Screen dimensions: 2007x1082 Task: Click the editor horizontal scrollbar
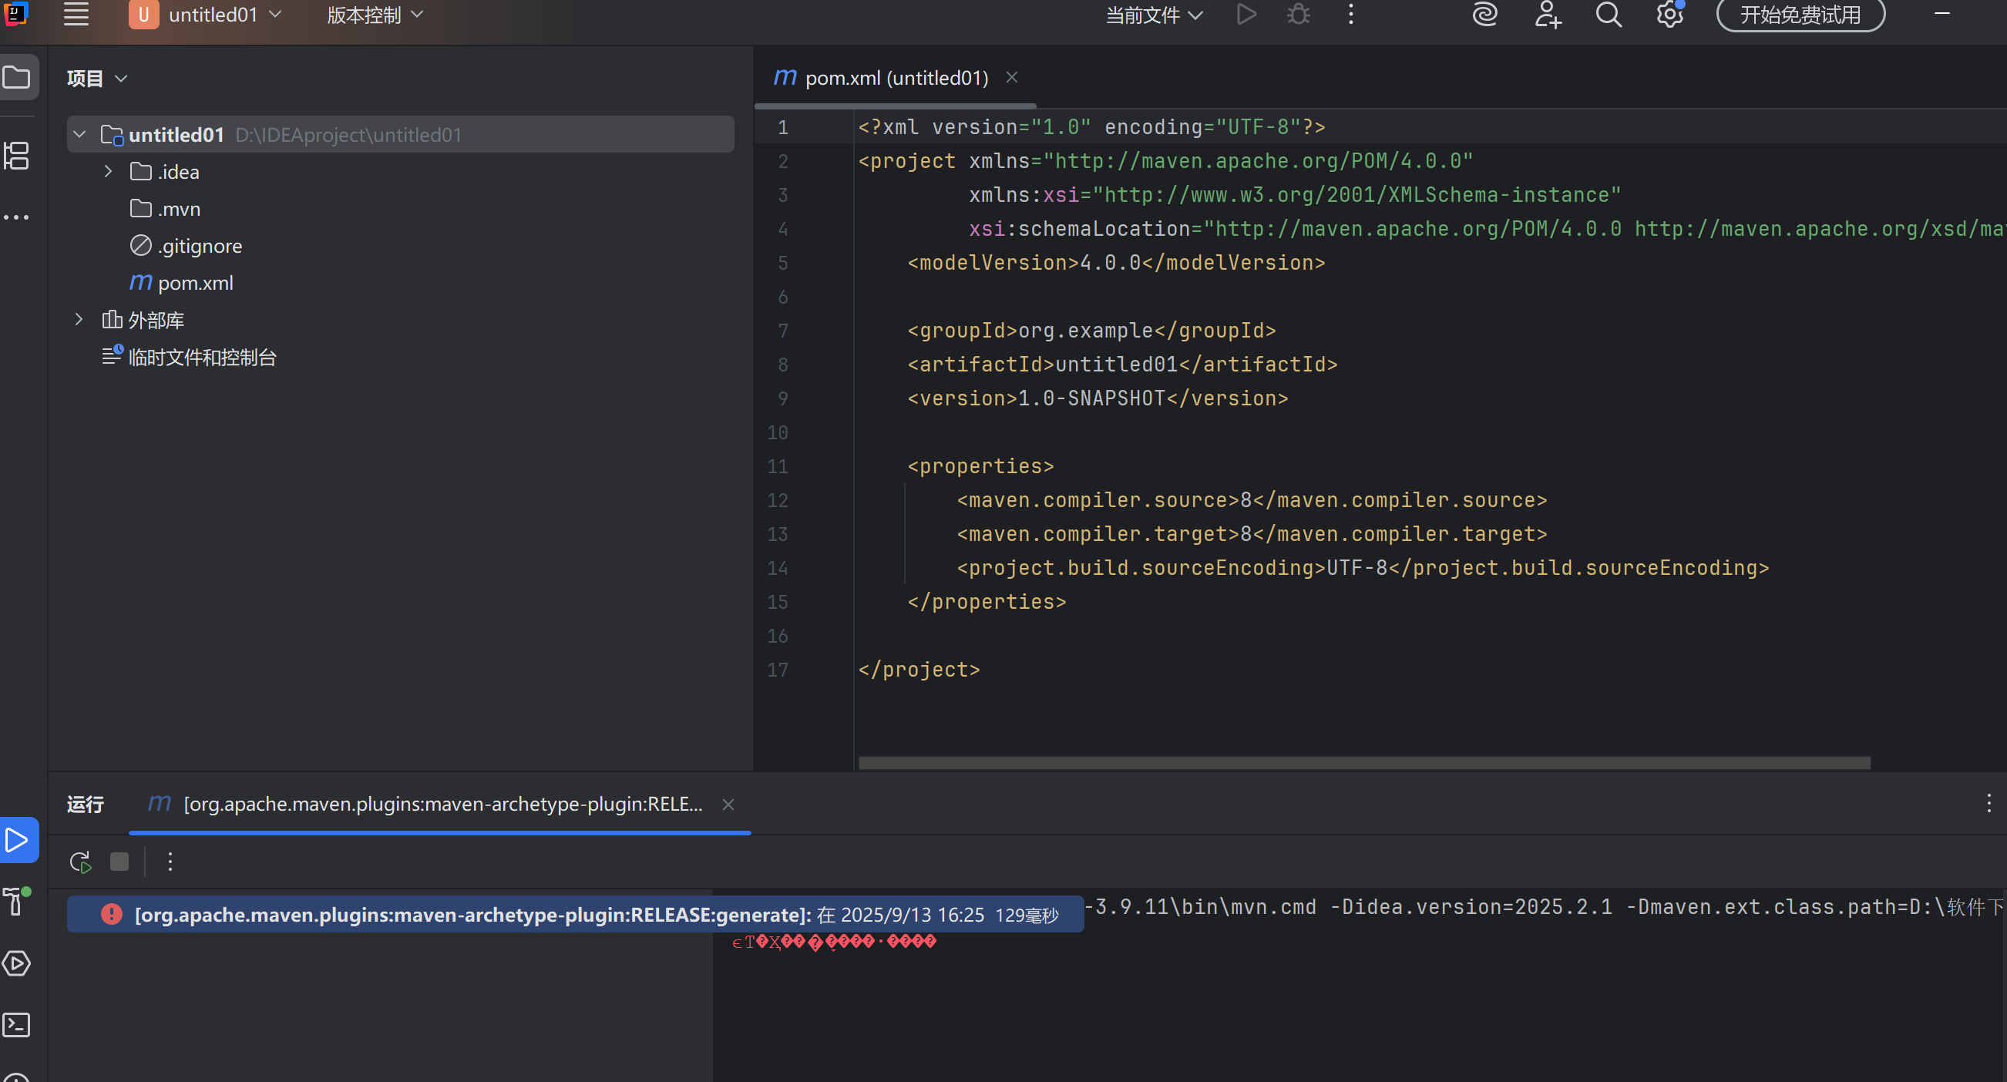click(1363, 763)
